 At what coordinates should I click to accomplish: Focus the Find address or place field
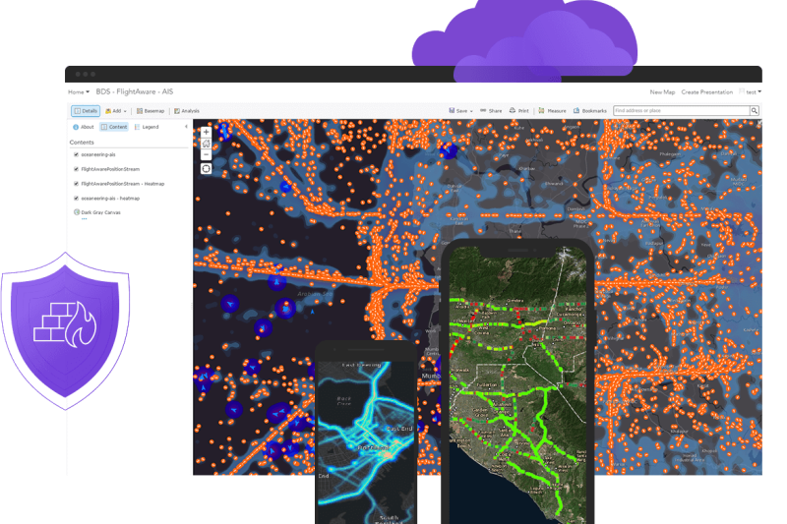(682, 111)
